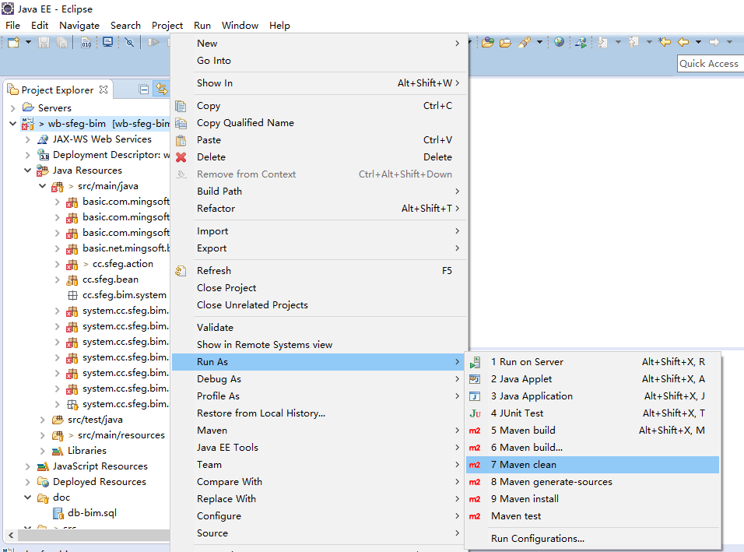This screenshot has height=552, width=744.
Task: Click the binary 010 file toolbar icon
Action: tap(86, 43)
